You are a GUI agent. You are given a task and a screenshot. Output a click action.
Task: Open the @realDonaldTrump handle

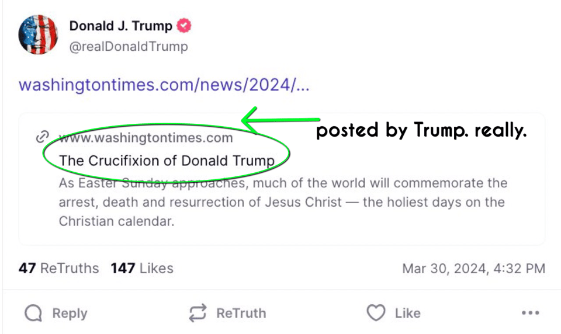(129, 47)
